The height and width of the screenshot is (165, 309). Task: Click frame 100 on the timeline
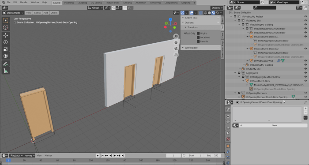91,160
